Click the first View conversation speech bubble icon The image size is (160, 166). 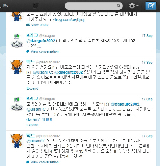[28, 51]
